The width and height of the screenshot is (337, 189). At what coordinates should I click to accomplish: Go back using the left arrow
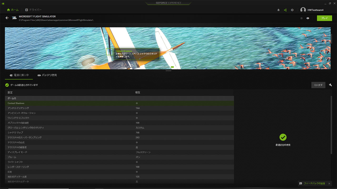[x=7, y=18]
